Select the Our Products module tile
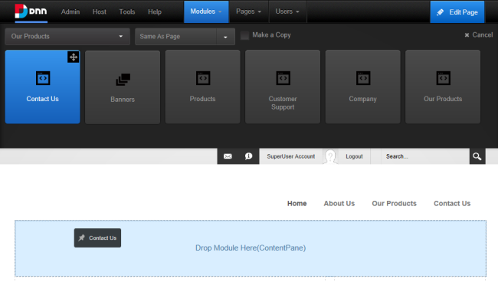Screen dimensions: 498x282 click(443, 87)
